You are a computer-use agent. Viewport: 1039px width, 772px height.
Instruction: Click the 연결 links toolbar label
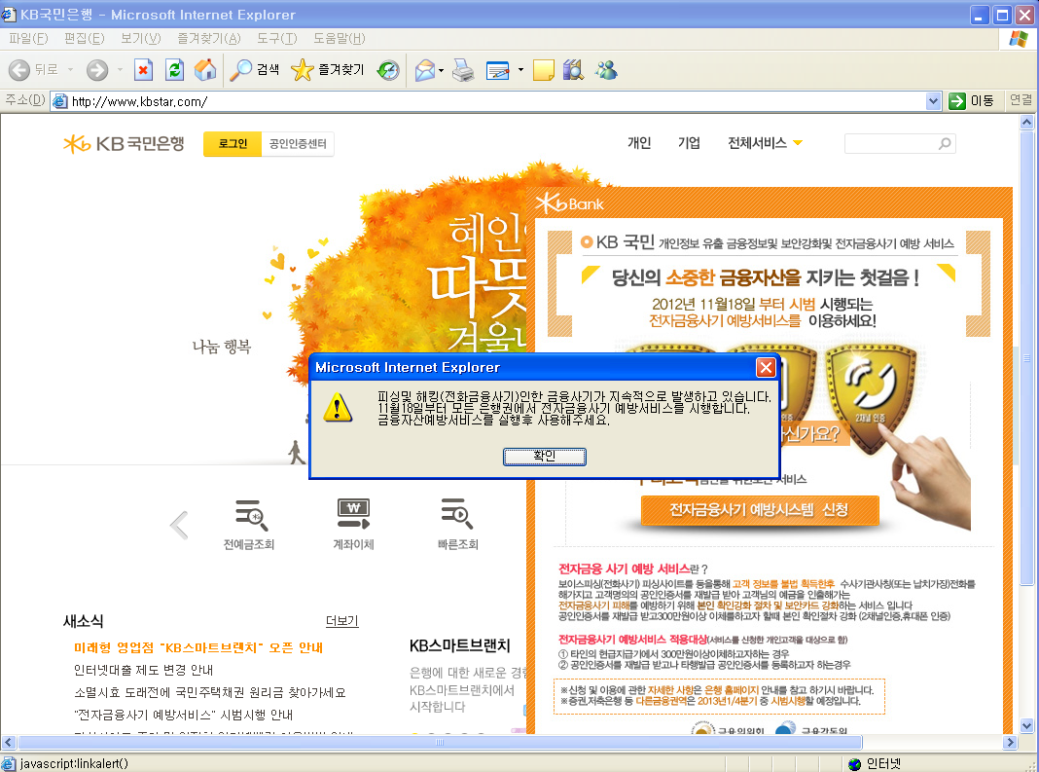click(x=1021, y=100)
